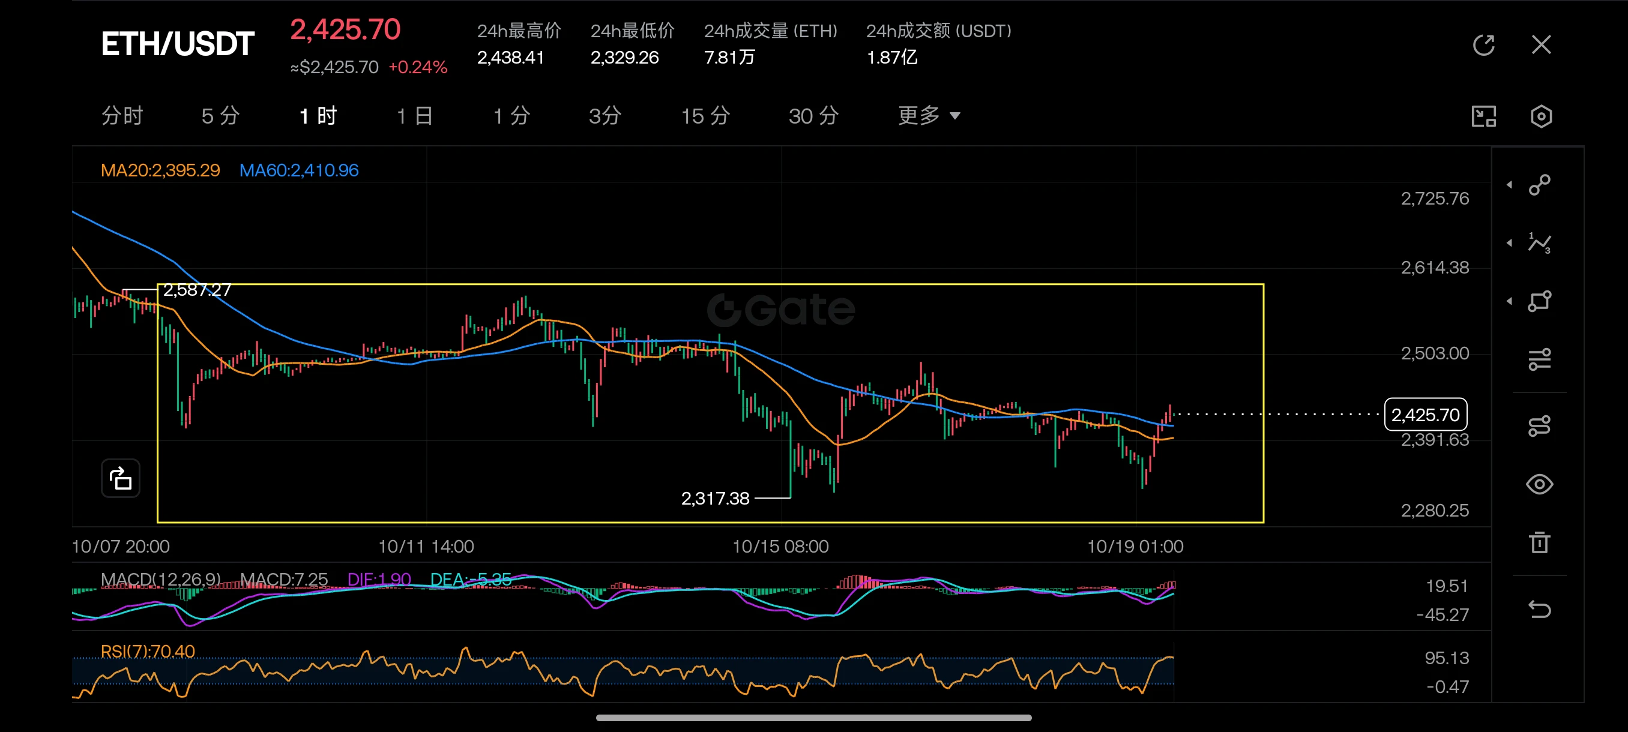Select the trend line drawing tool

[1540, 185]
